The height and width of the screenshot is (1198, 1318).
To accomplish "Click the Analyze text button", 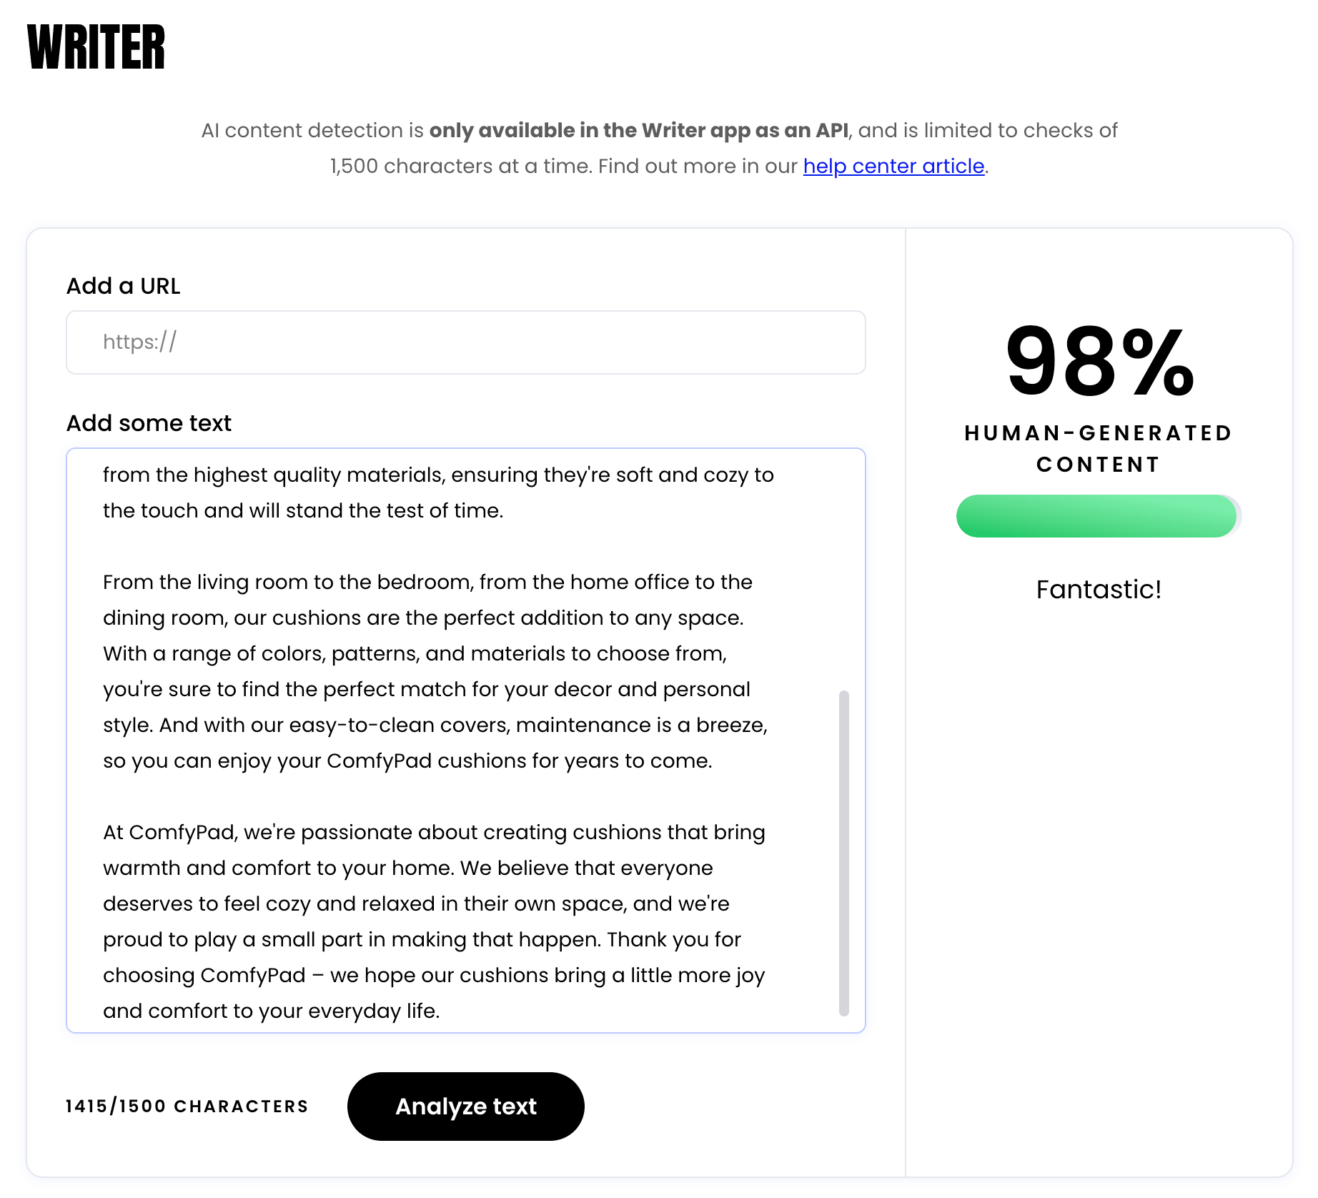I will coord(466,1106).
